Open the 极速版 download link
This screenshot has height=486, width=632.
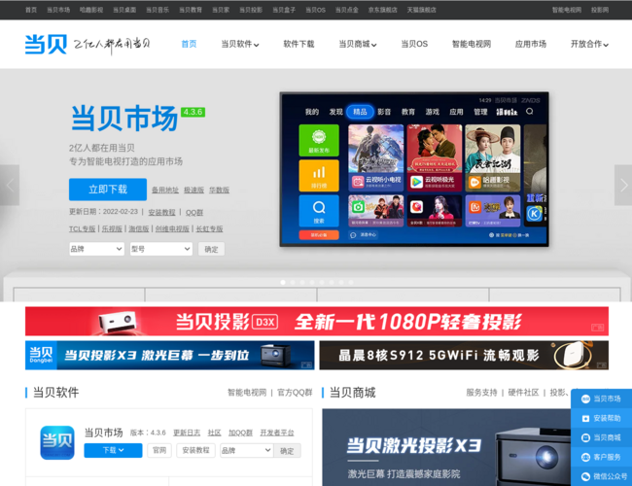click(x=194, y=191)
